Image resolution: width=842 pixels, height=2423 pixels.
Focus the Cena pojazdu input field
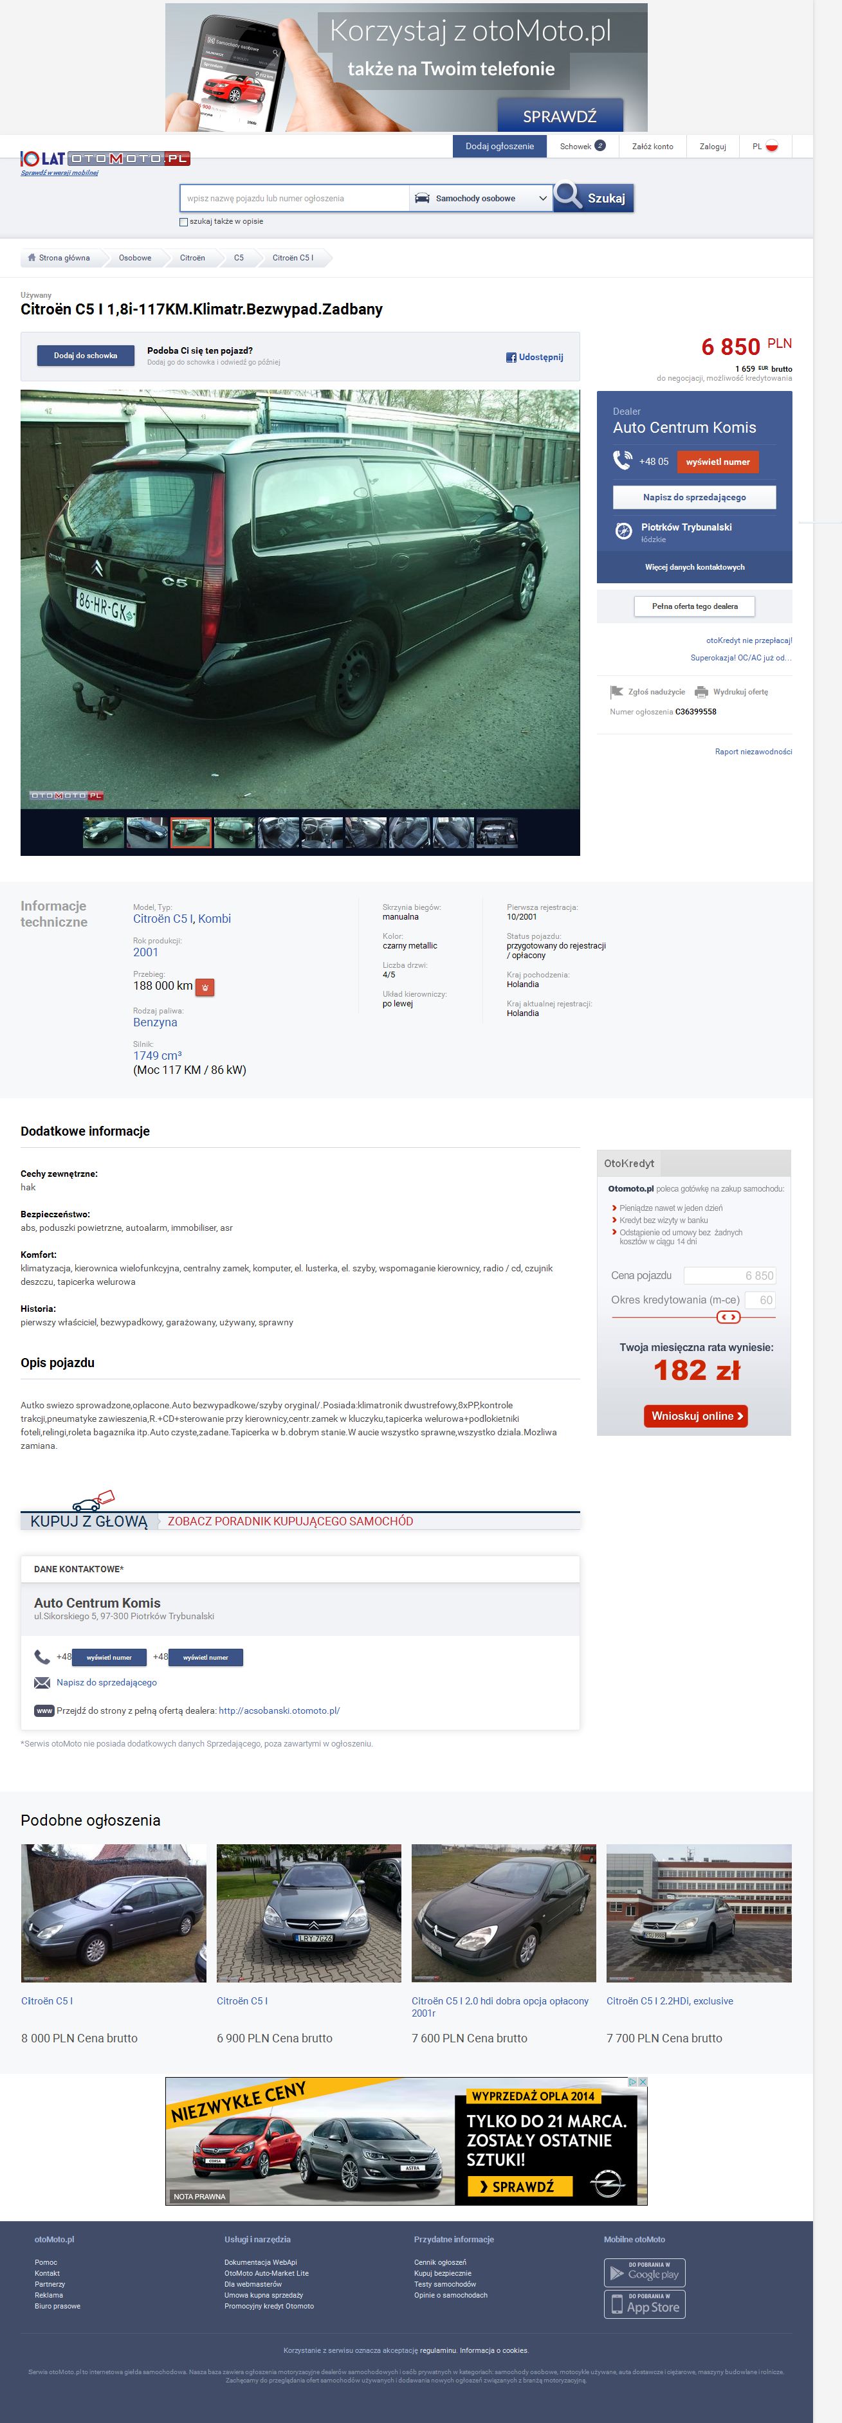730,1275
